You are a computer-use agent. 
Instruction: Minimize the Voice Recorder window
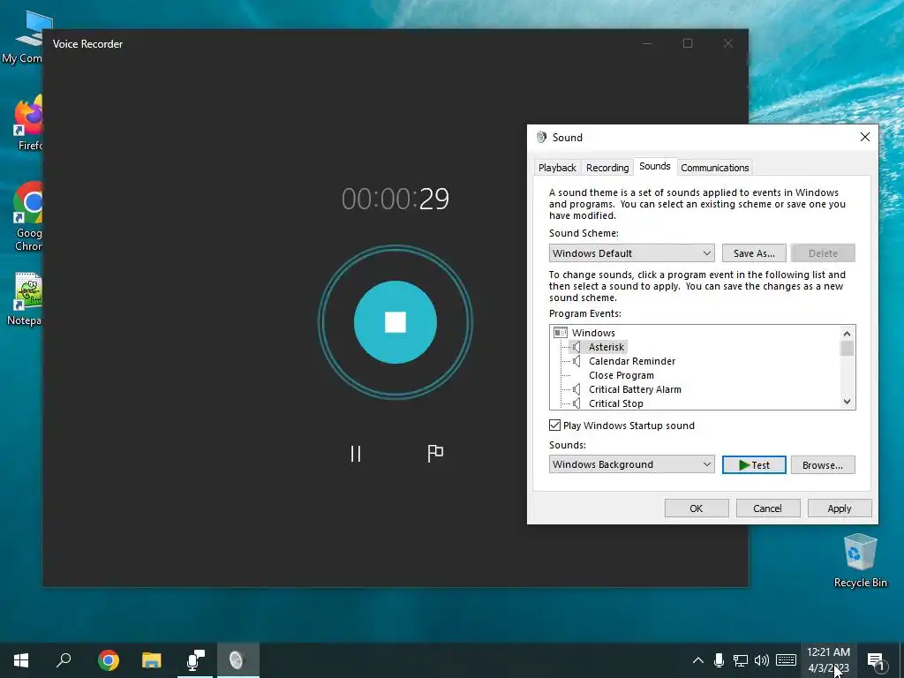point(647,44)
